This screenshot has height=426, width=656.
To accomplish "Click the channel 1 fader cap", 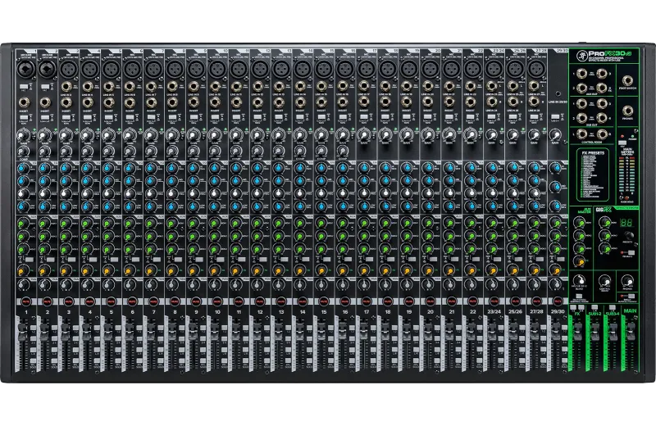I will tap(21, 331).
